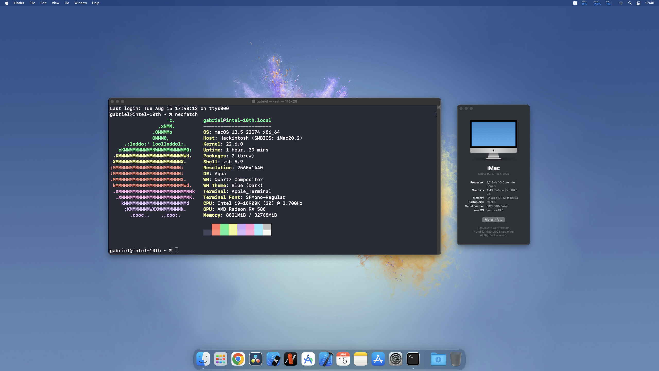Screen dimensions: 659x371
Task: Launch Android Studio from the Dock
Action: (x=308, y=359)
